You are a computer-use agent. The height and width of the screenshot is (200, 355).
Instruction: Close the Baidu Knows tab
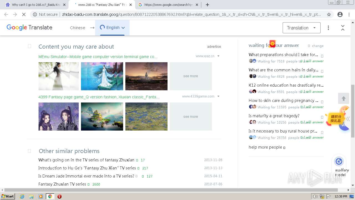(64, 5)
